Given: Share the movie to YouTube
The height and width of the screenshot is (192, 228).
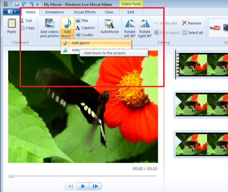Looking at the screenshot, I should click(x=215, y=28).
